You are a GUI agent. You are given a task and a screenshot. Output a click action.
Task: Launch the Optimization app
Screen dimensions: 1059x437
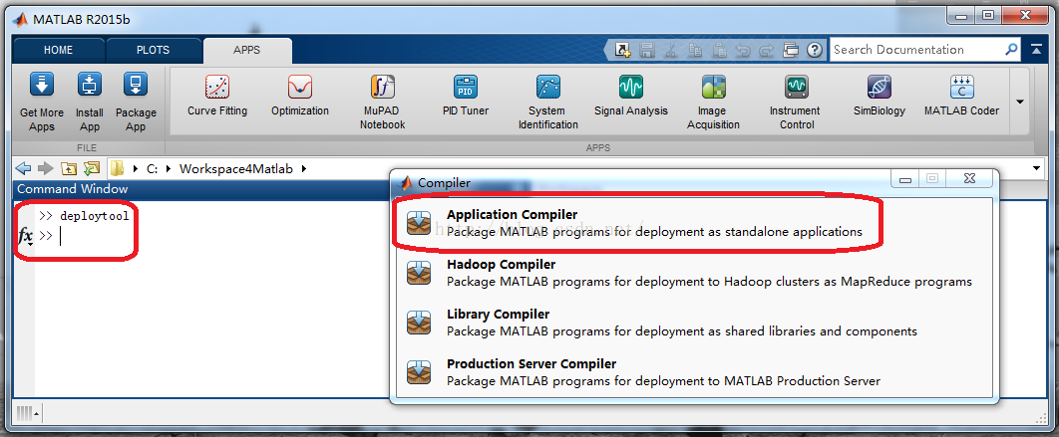tap(300, 97)
